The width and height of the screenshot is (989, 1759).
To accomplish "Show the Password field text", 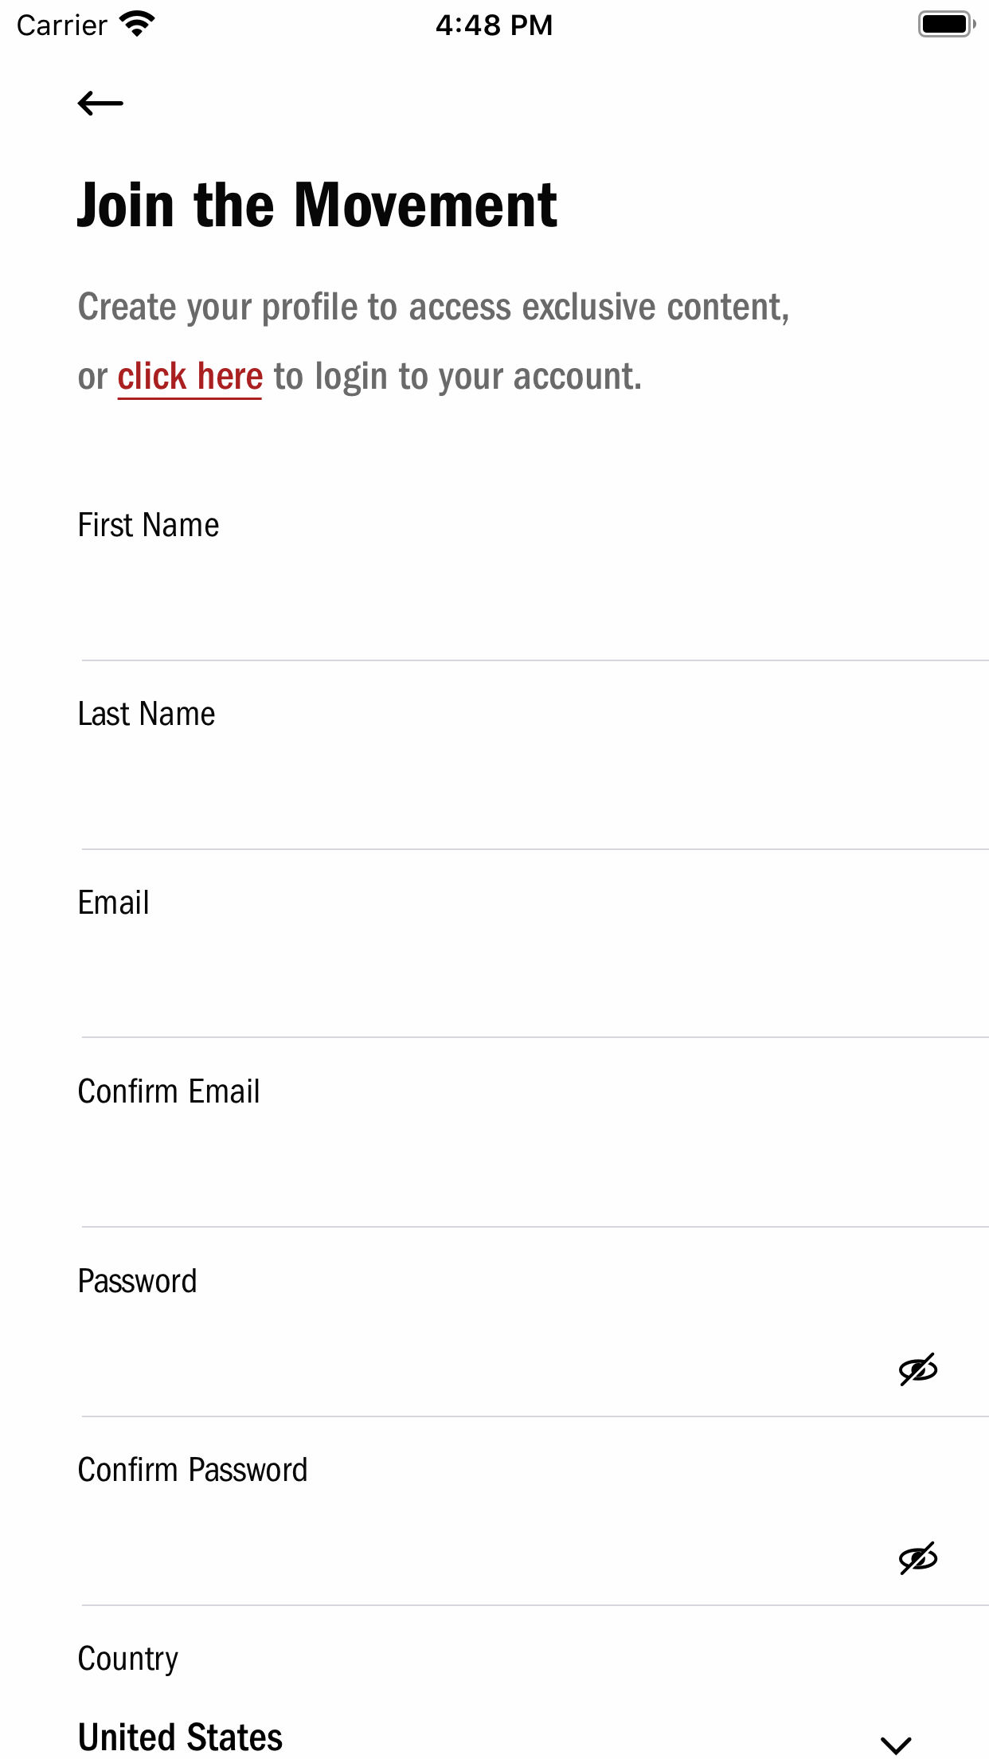I will [x=917, y=1369].
